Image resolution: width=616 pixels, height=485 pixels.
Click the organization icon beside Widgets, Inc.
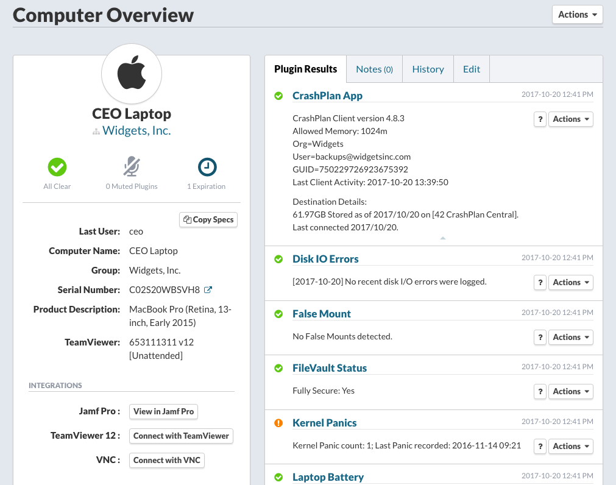(x=96, y=132)
